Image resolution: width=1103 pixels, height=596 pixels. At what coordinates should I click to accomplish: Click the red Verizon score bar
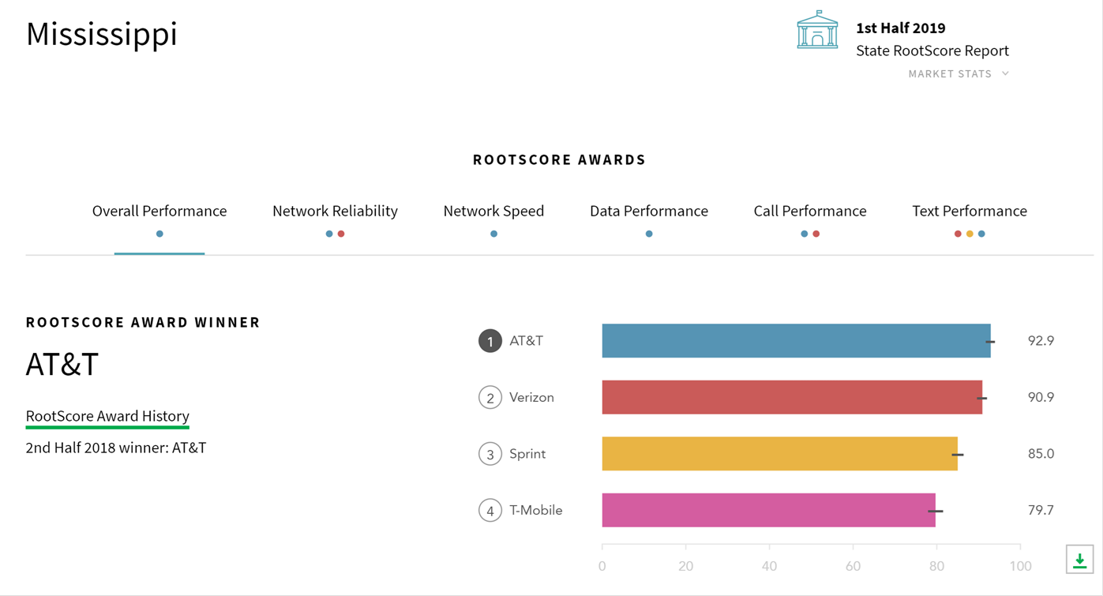click(791, 398)
